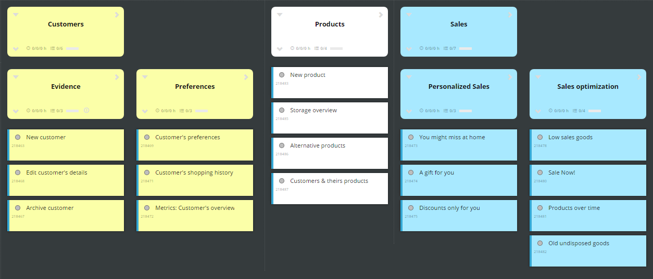Screen dimensions: 653x279
Task: Toggle status circle of Storage overview
Action: pos(282,110)
